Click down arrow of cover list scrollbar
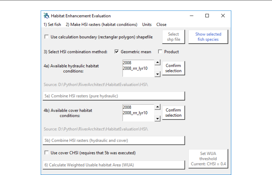 157,119
